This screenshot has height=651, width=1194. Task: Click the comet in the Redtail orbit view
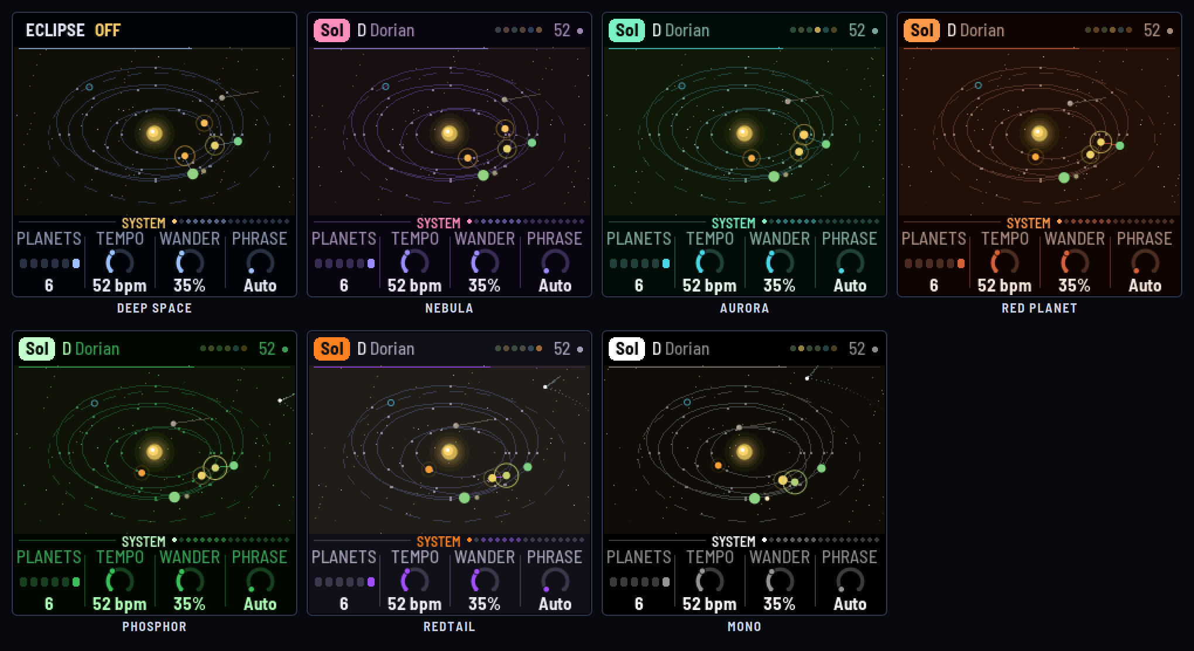click(545, 386)
